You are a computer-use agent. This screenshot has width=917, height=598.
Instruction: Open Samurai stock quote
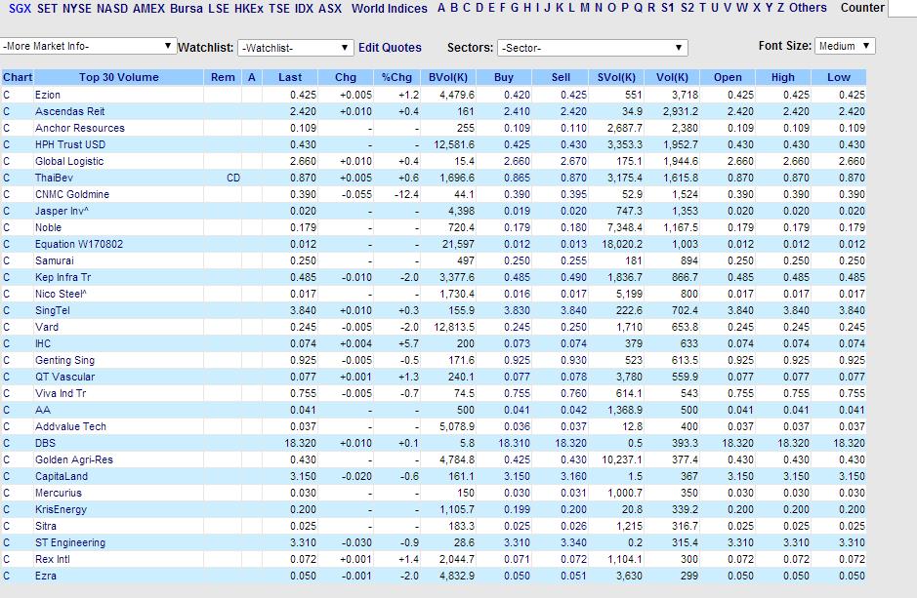55,260
